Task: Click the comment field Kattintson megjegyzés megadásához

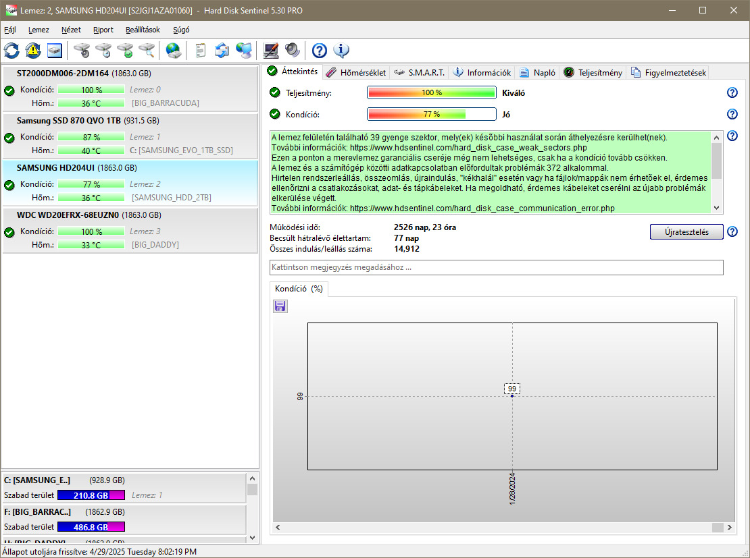Action: (x=496, y=267)
